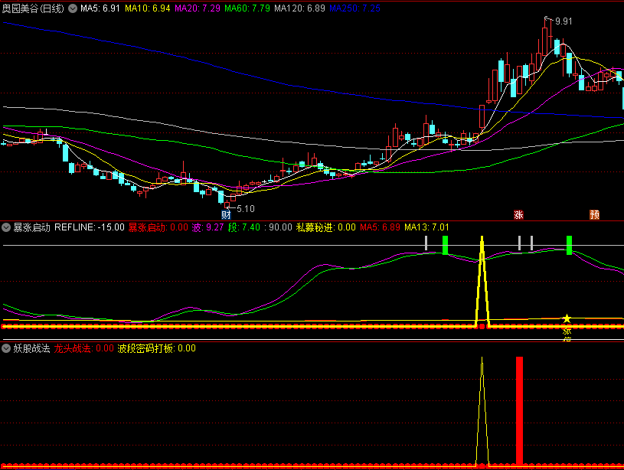Click the 波段密码打板 indicator label
This screenshot has width=624, height=470.
156,348
